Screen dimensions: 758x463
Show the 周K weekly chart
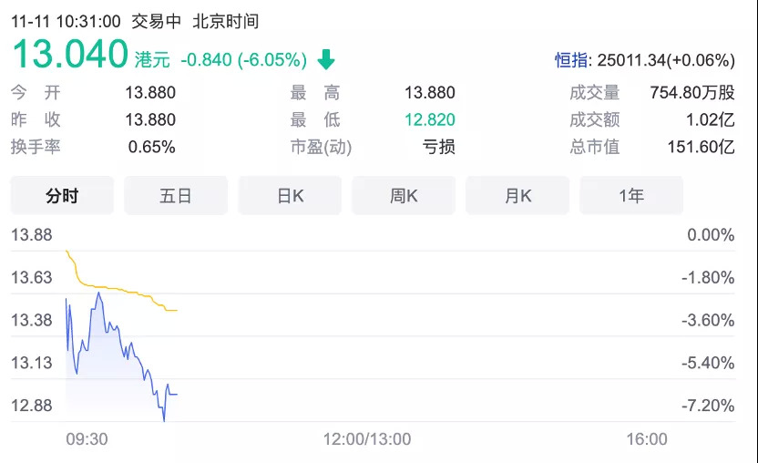404,195
